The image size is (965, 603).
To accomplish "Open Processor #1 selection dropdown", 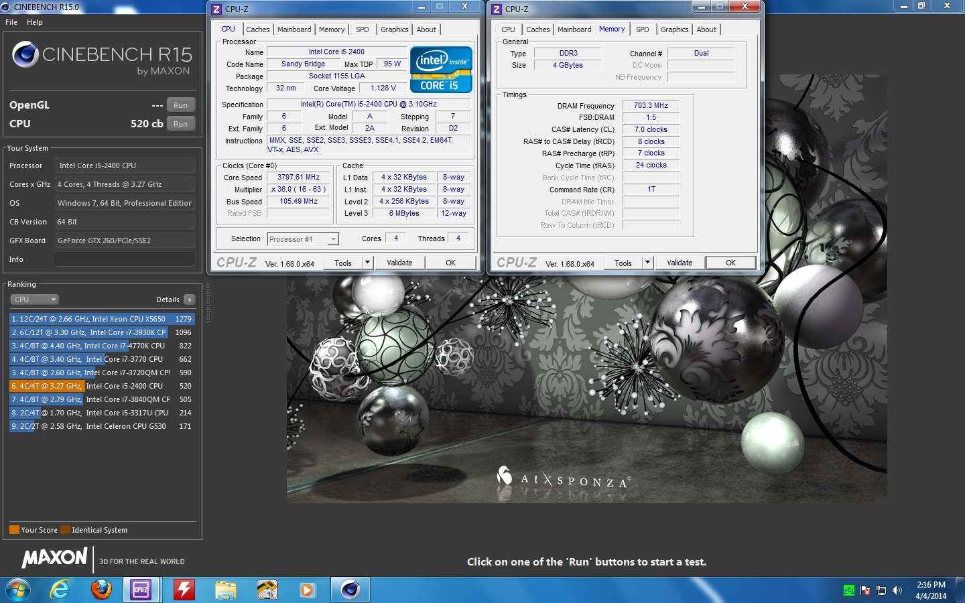I will click(x=303, y=239).
